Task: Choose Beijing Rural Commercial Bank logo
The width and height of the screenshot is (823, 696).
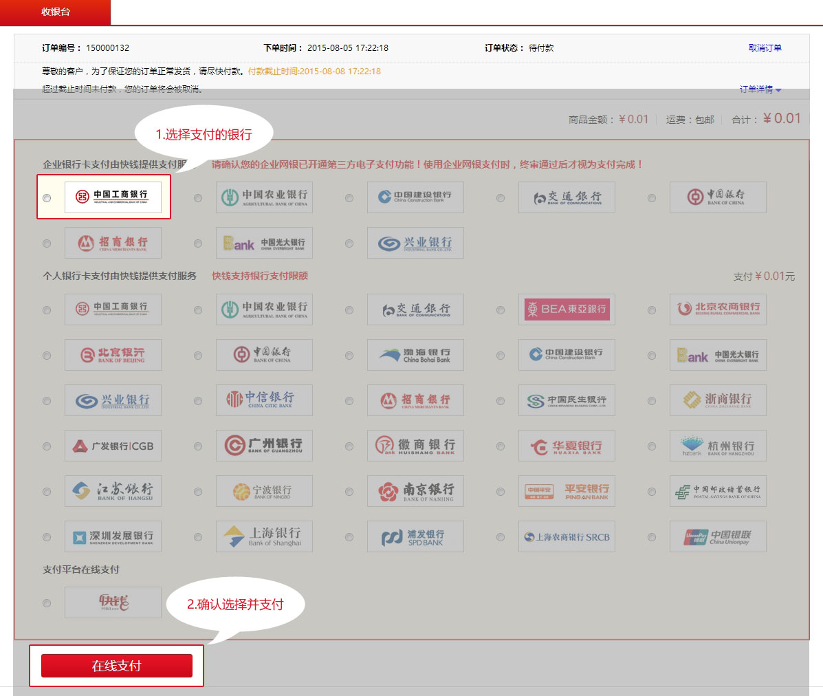Action: click(718, 309)
